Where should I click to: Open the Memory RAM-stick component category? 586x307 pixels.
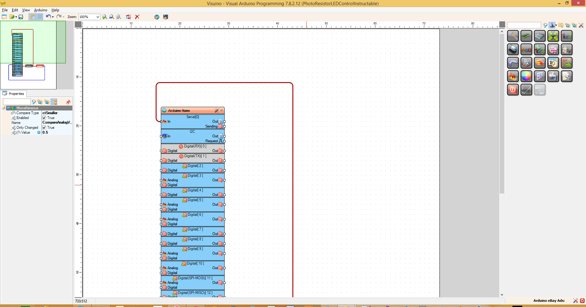coord(526,36)
